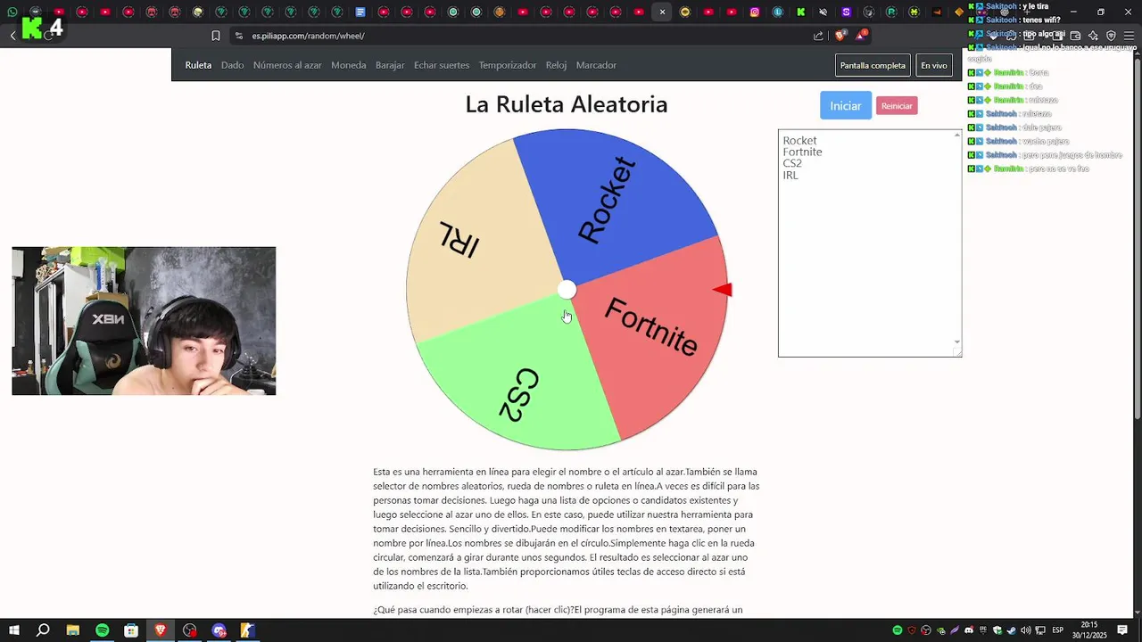Open the Brave Shields lion icon
This screenshot has width=1142, height=642.
point(840,36)
